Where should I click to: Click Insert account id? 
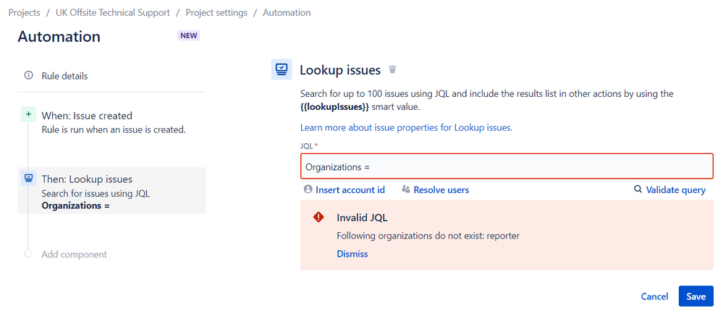[350, 189]
